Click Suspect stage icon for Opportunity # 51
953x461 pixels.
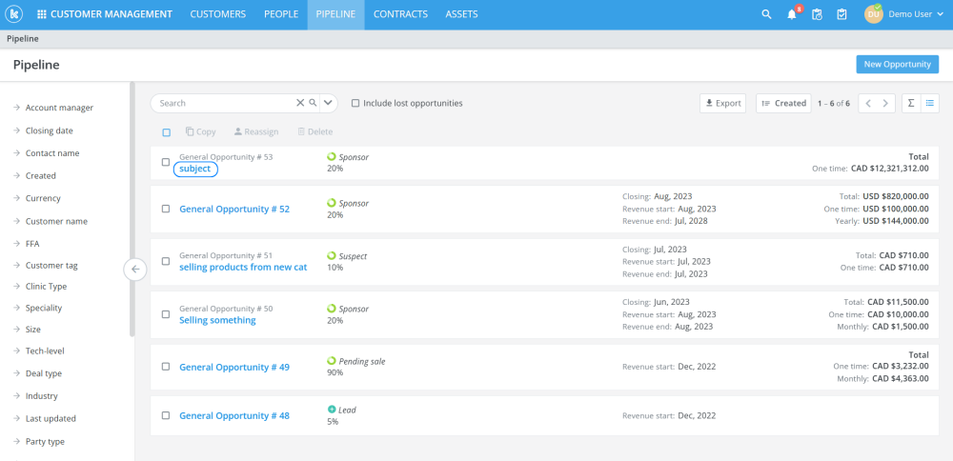pyautogui.click(x=332, y=255)
